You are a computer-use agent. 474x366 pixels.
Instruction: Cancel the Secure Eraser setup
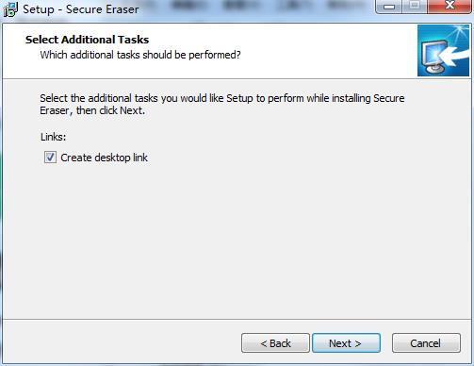tap(426, 343)
